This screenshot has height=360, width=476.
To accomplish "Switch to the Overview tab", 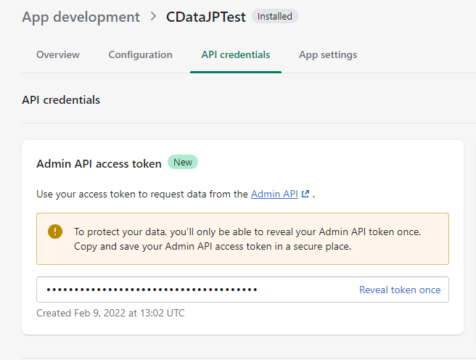I will pyautogui.click(x=58, y=54).
